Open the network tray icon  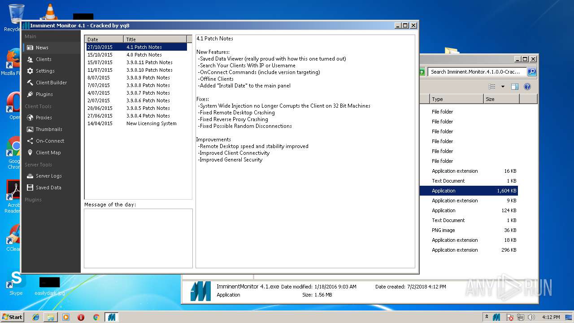click(521, 317)
